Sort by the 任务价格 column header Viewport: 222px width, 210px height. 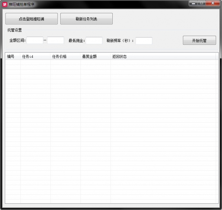(65, 56)
